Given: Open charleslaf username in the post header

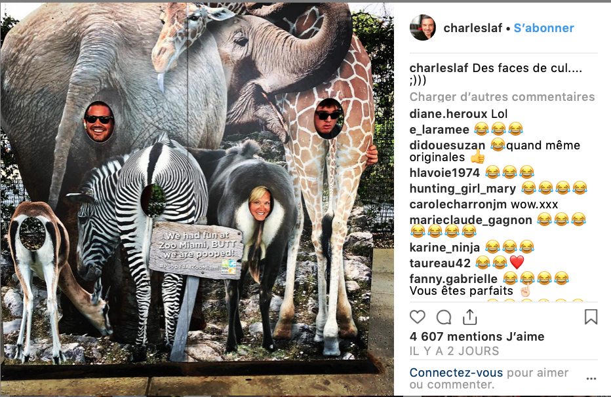Looking at the screenshot, I should click(473, 28).
